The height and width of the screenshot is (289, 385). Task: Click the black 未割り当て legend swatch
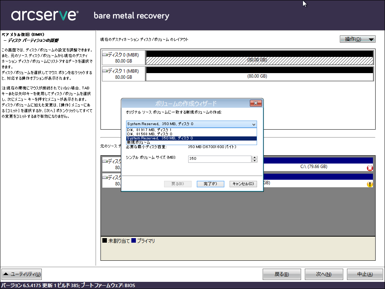pos(105,240)
